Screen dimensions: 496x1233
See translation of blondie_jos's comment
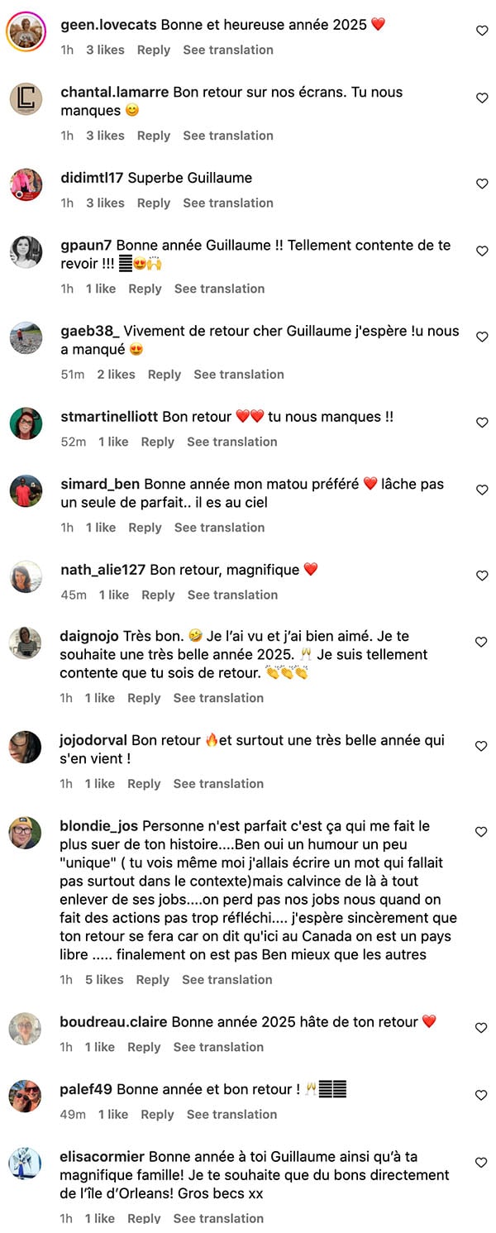click(x=227, y=980)
